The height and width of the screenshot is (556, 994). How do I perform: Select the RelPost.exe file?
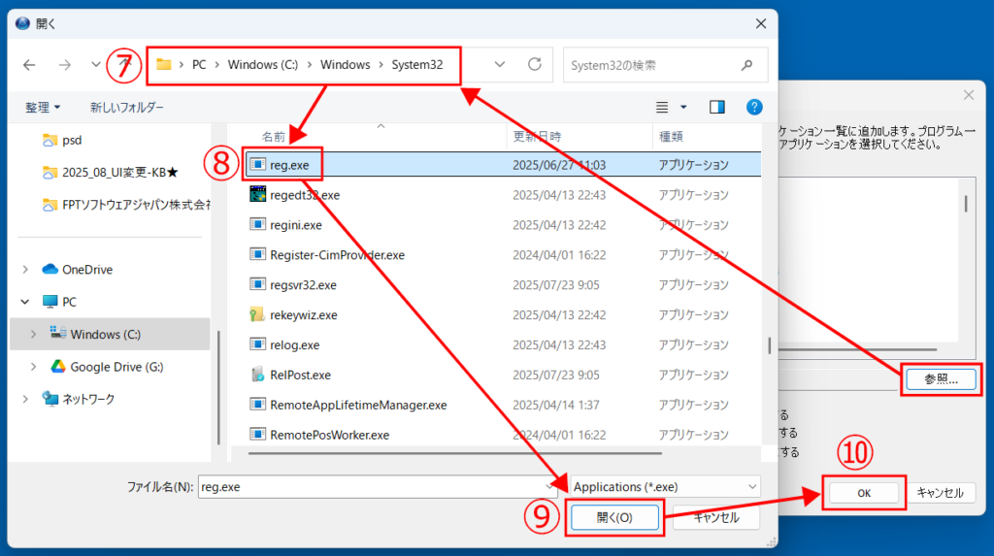(x=300, y=376)
